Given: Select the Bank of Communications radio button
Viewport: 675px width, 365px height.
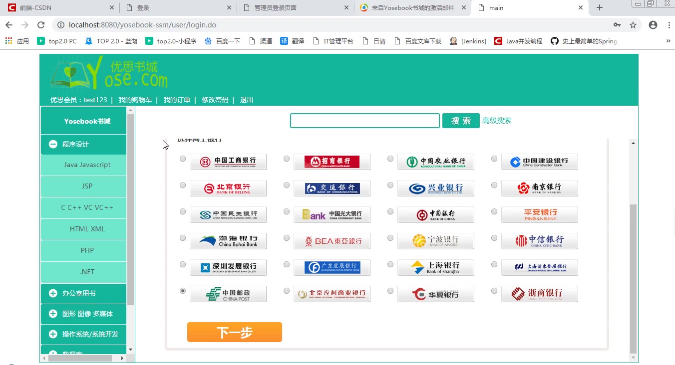Looking at the screenshot, I should 287,185.
